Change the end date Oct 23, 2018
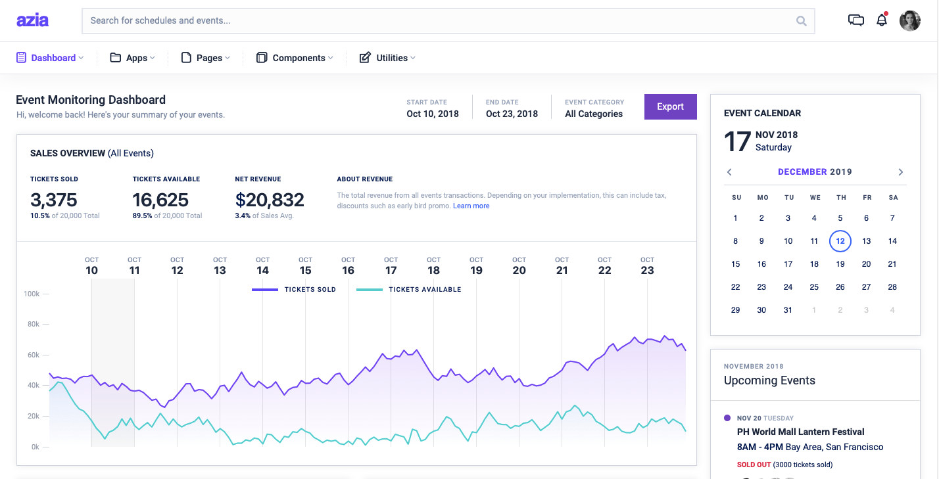 tap(512, 114)
